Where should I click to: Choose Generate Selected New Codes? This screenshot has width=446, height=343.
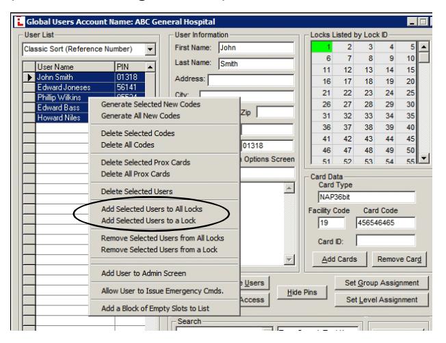(x=150, y=105)
